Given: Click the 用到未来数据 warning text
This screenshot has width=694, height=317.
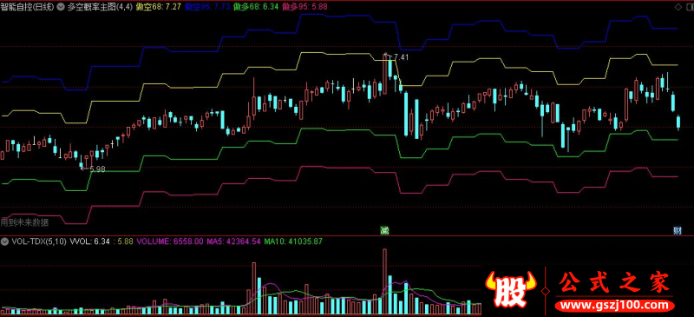Looking at the screenshot, I should pos(24,222).
